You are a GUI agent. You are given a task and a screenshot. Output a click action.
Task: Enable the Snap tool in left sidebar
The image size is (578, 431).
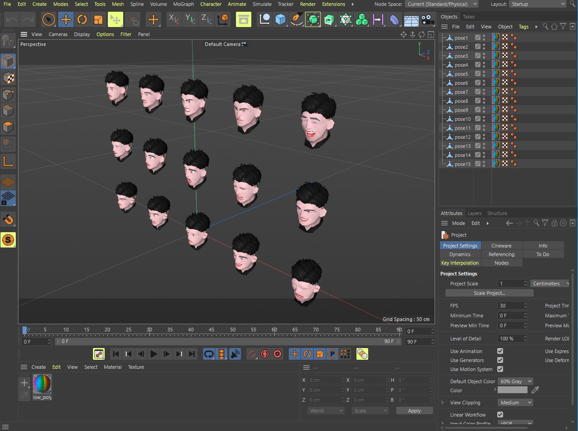point(8,220)
